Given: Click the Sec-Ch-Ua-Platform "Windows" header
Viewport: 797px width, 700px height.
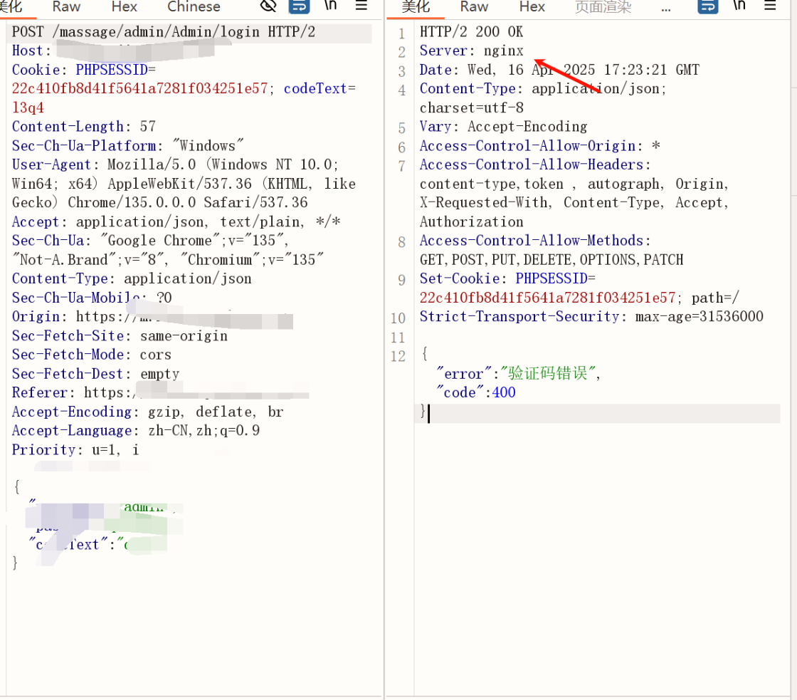Looking at the screenshot, I should click(127, 146).
